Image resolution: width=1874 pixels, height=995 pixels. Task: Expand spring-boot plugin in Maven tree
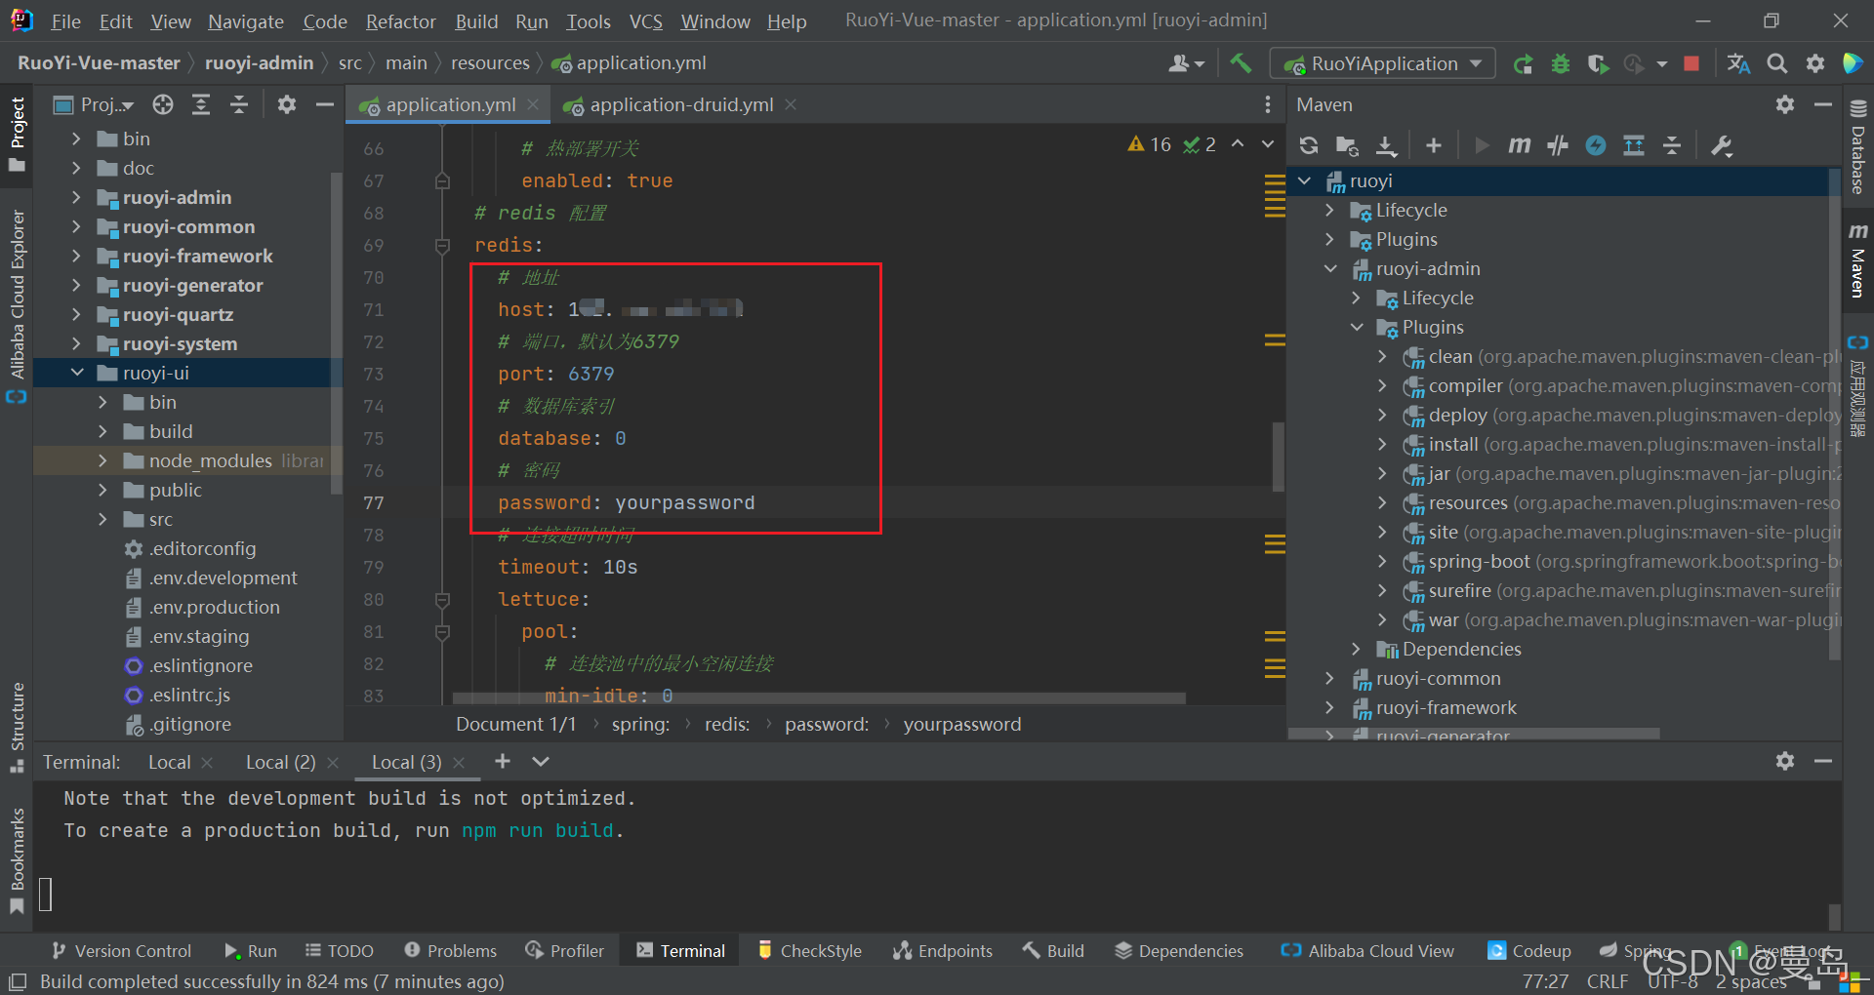[x=1382, y=562]
